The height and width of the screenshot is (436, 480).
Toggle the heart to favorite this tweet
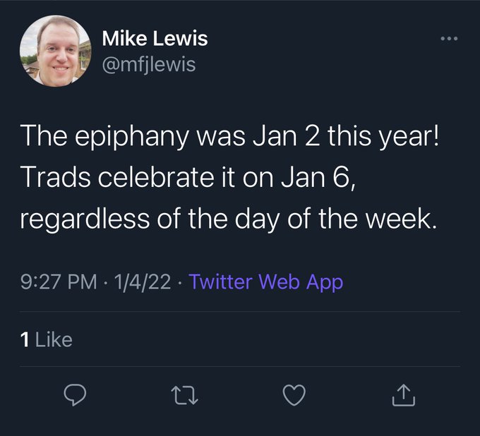click(294, 395)
